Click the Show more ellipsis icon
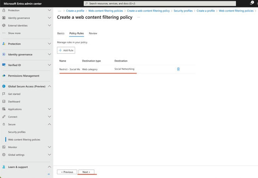This screenshot has height=178, width=258. point(4,33)
